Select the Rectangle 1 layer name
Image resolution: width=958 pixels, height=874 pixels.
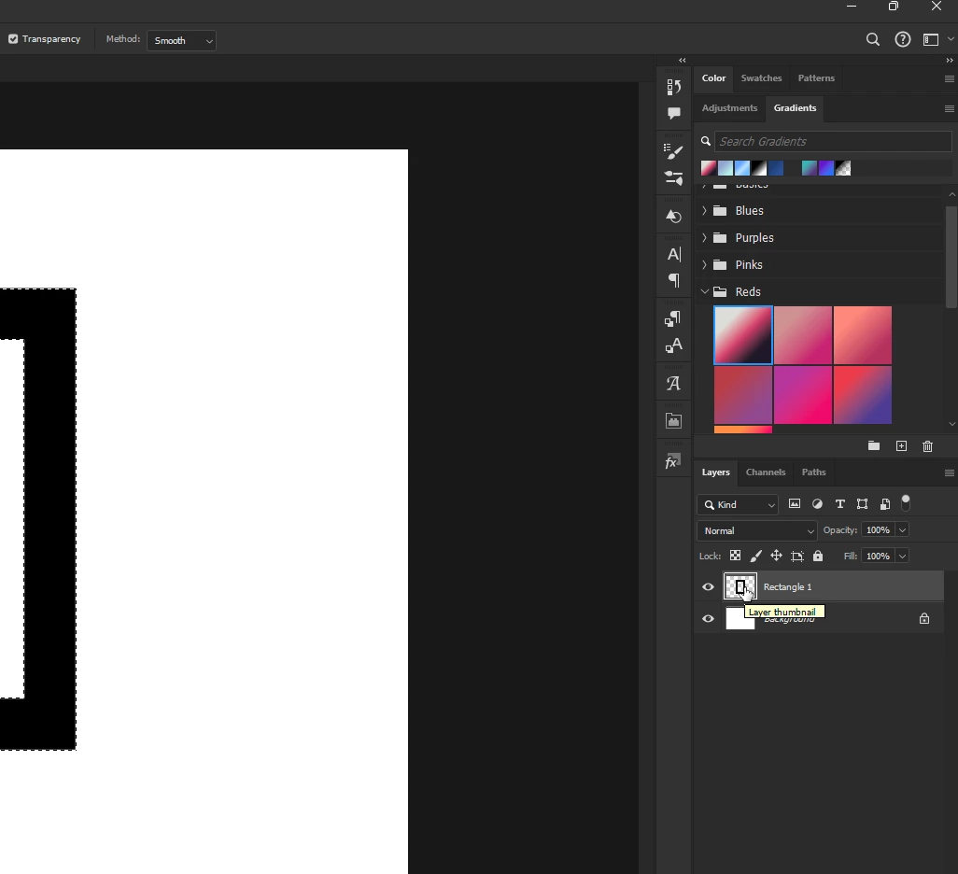787,586
